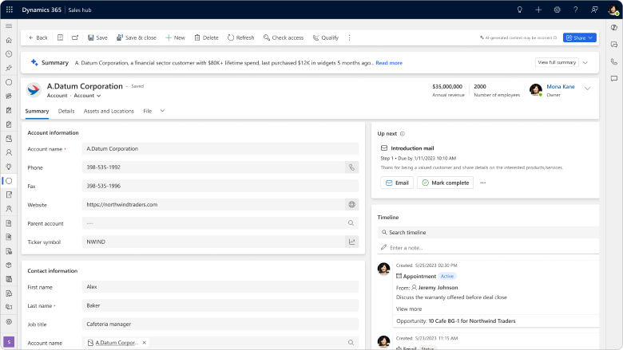This screenshot has width=623, height=350.
Task: Click Qualify in the command bar
Action: pyautogui.click(x=326, y=37)
